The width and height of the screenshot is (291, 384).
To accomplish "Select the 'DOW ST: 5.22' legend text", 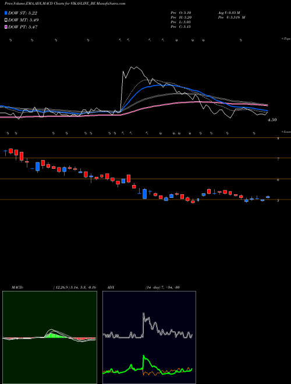I will click(x=23, y=13).
